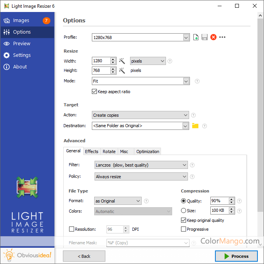
Task: Create a new profile icon
Action: pyautogui.click(x=196, y=37)
